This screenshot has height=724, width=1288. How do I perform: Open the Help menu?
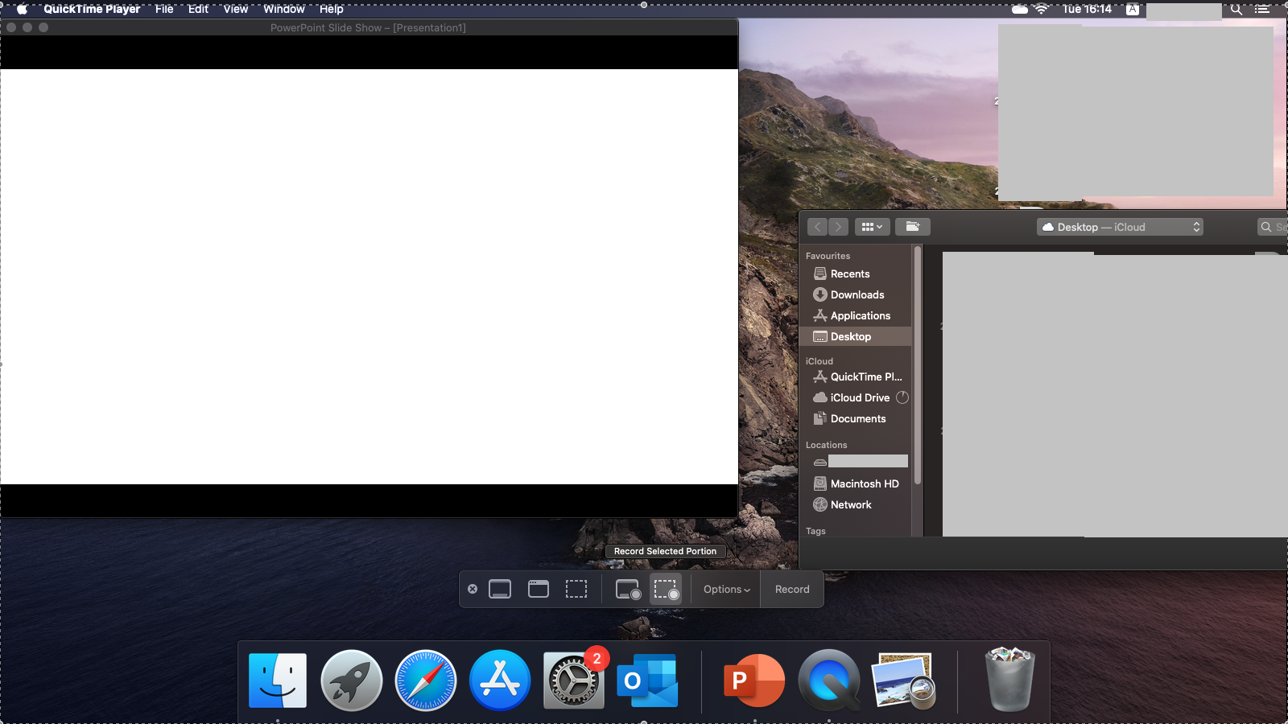tap(331, 9)
